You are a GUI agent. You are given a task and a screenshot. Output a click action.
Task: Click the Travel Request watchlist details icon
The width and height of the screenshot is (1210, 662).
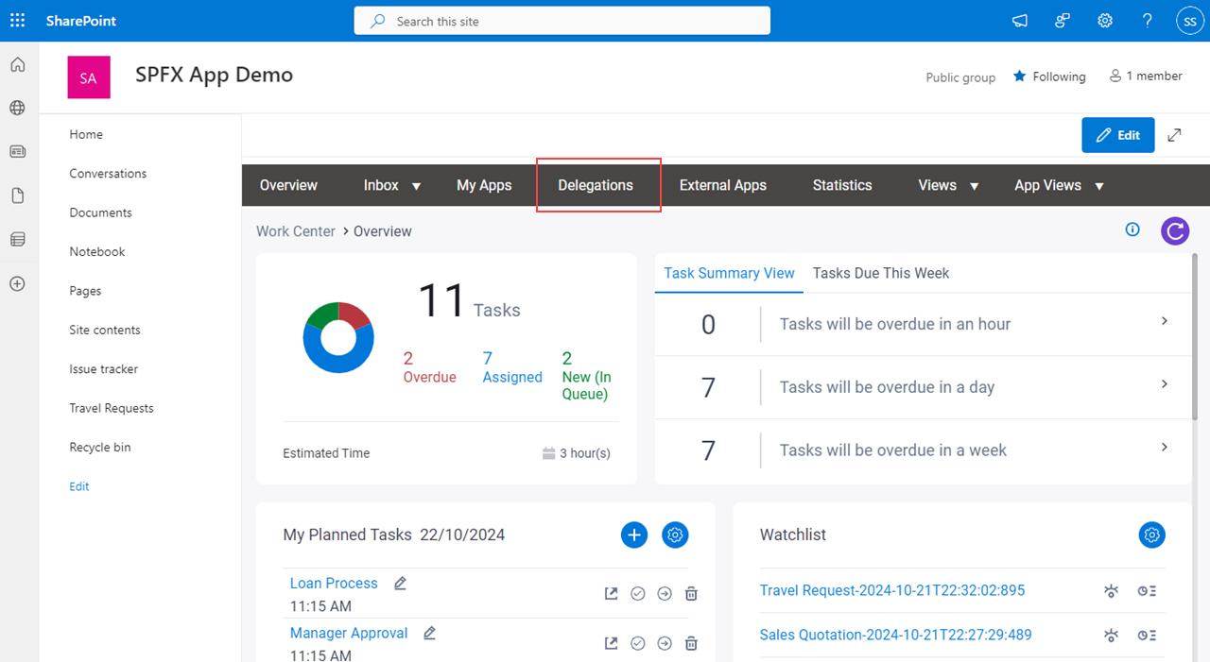coord(1148,591)
